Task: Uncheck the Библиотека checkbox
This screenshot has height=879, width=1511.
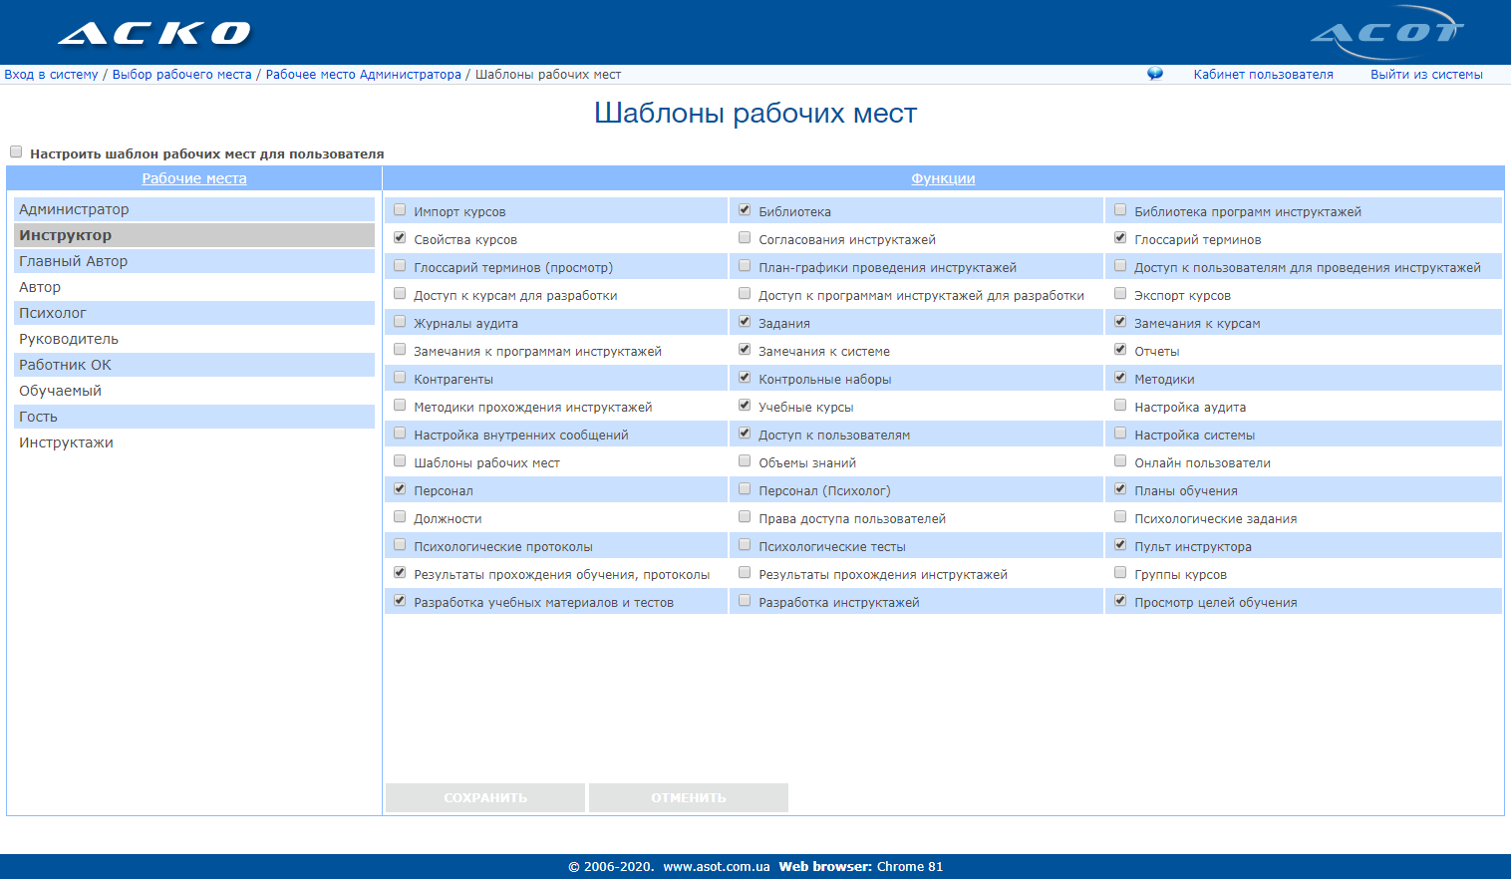Action: [745, 210]
